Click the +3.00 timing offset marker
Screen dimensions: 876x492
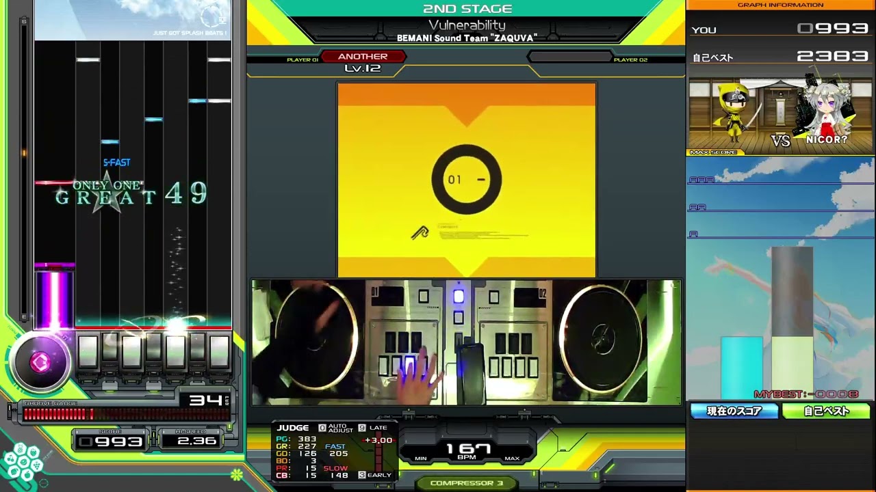[x=378, y=441]
